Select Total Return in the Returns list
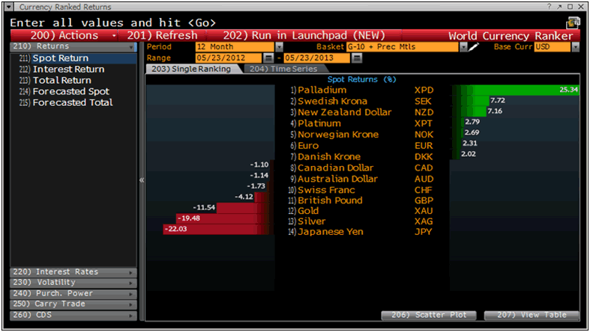This screenshot has height=332, width=590. pos(61,80)
